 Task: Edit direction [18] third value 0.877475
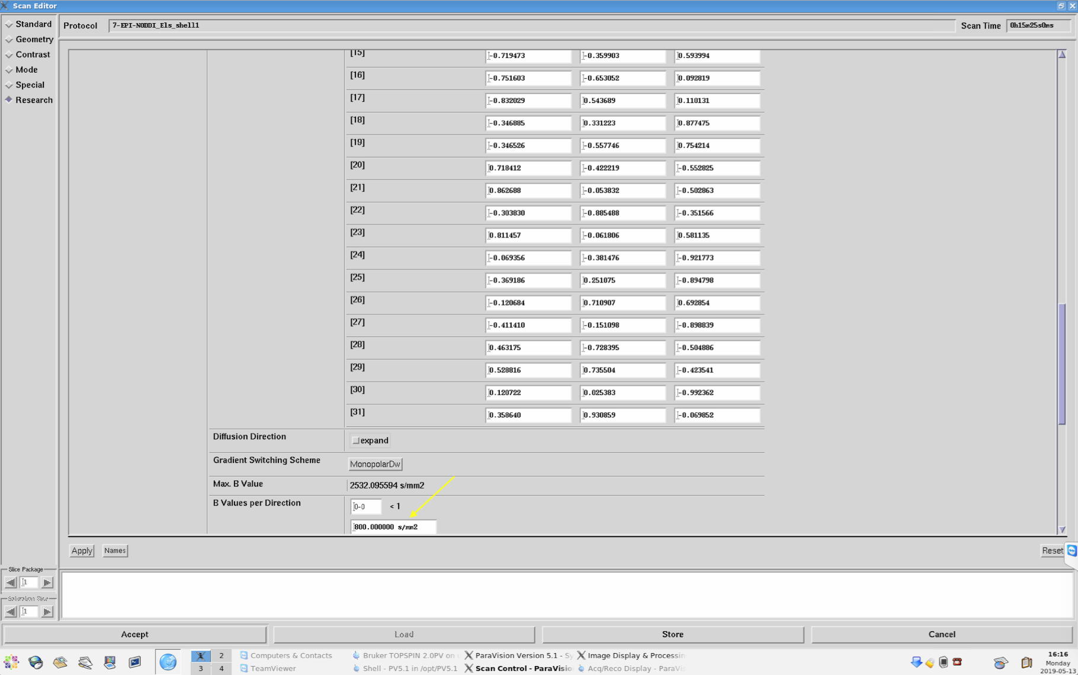click(x=717, y=123)
